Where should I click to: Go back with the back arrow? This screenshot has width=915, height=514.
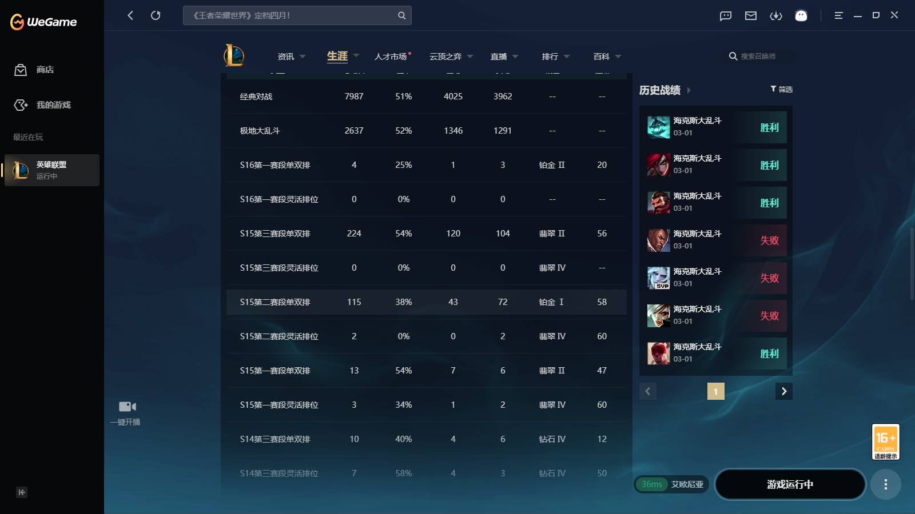[130, 15]
